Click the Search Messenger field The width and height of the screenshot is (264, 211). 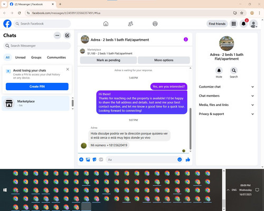[x=37, y=46]
